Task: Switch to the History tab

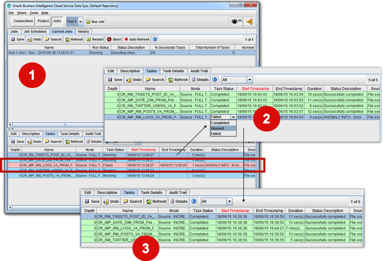Action: click(x=83, y=32)
